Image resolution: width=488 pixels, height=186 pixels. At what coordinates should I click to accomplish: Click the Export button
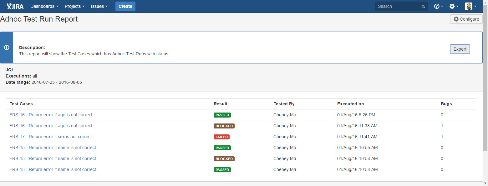click(x=460, y=49)
